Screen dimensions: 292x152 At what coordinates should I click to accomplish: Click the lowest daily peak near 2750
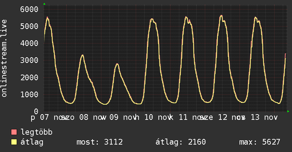117,64
